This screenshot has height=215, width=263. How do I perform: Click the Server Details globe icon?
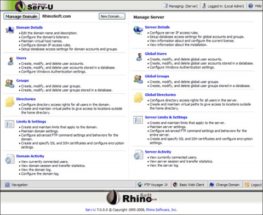[138, 30]
